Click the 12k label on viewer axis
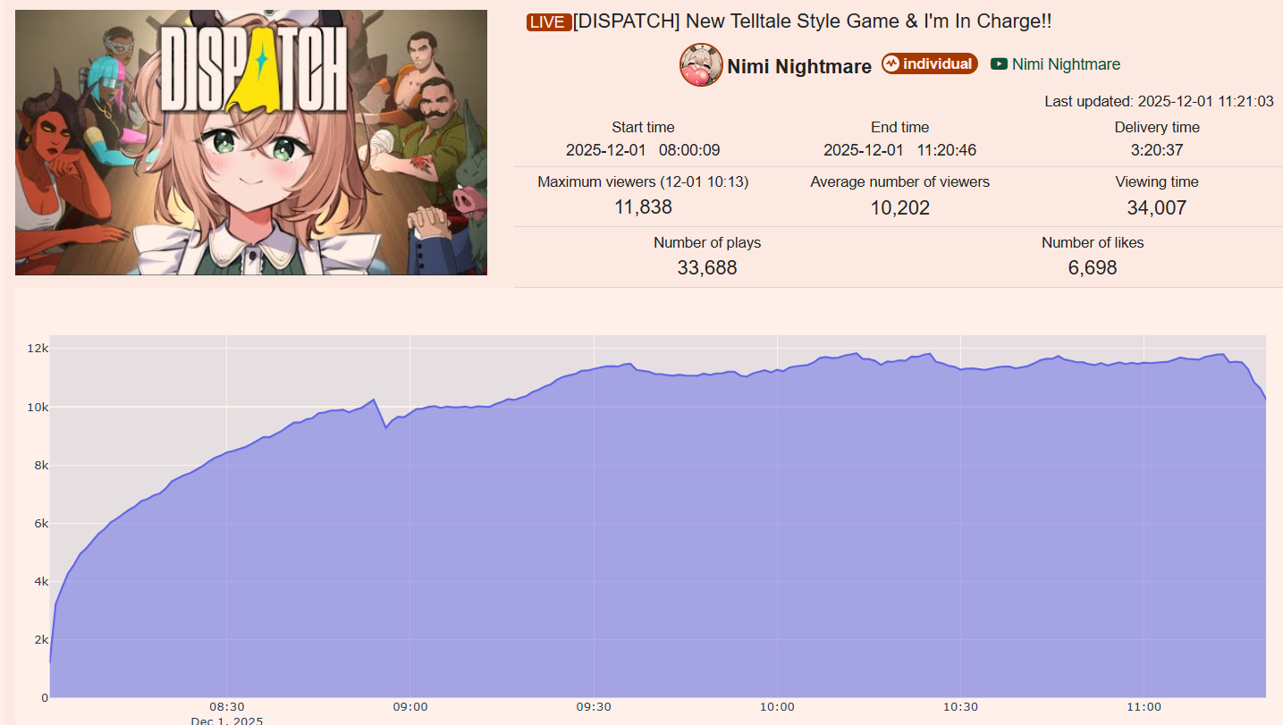Image resolution: width=1283 pixels, height=725 pixels. [x=37, y=349]
